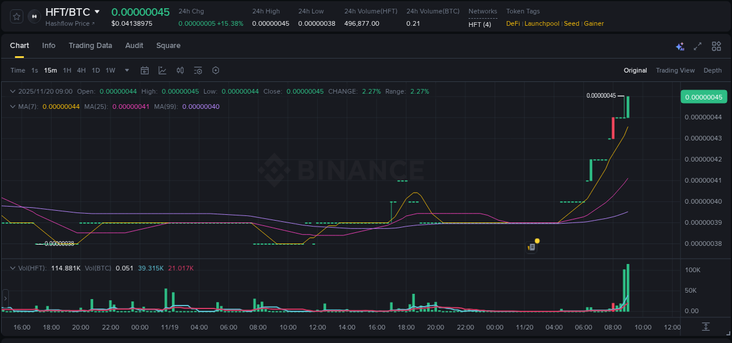
Task: Select the 15m timeframe
Action: [x=50, y=70]
